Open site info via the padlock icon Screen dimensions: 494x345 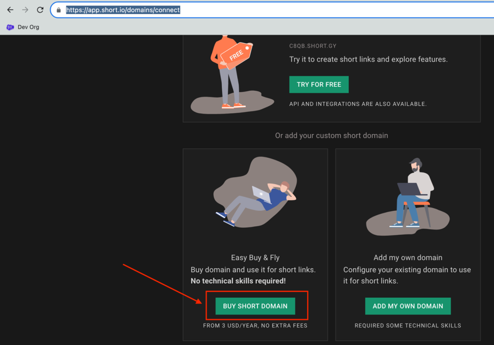(x=58, y=10)
